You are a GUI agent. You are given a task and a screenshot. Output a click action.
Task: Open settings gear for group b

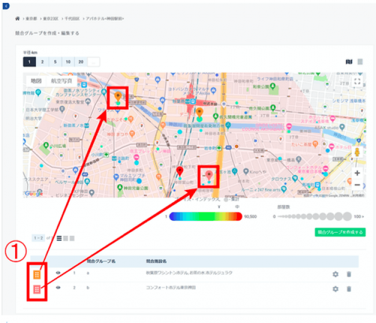coord(336,289)
